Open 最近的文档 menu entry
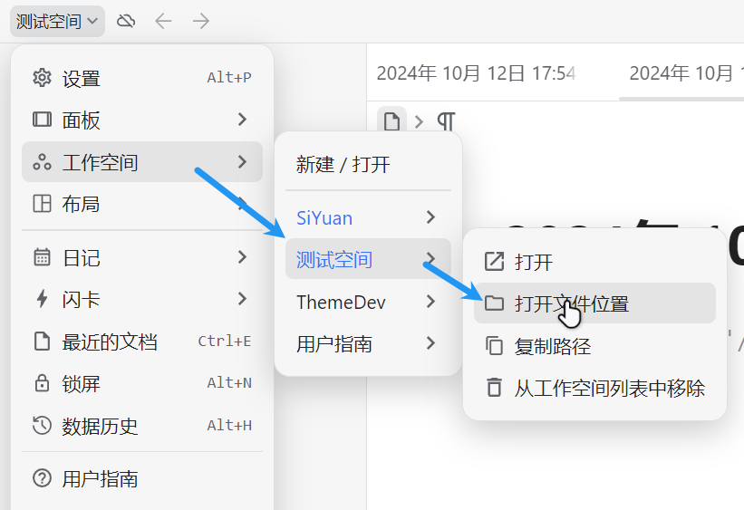 pyautogui.click(x=142, y=342)
